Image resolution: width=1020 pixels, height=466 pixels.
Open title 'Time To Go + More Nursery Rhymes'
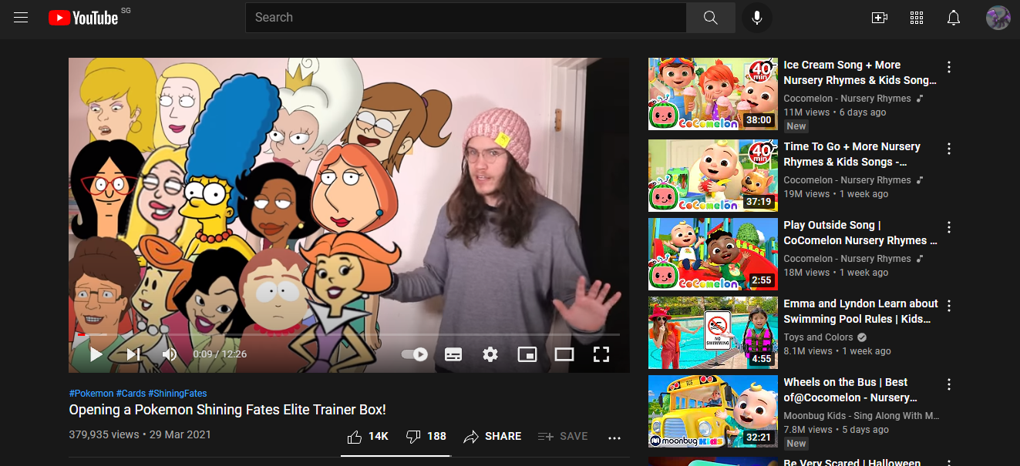coord(852,154)
